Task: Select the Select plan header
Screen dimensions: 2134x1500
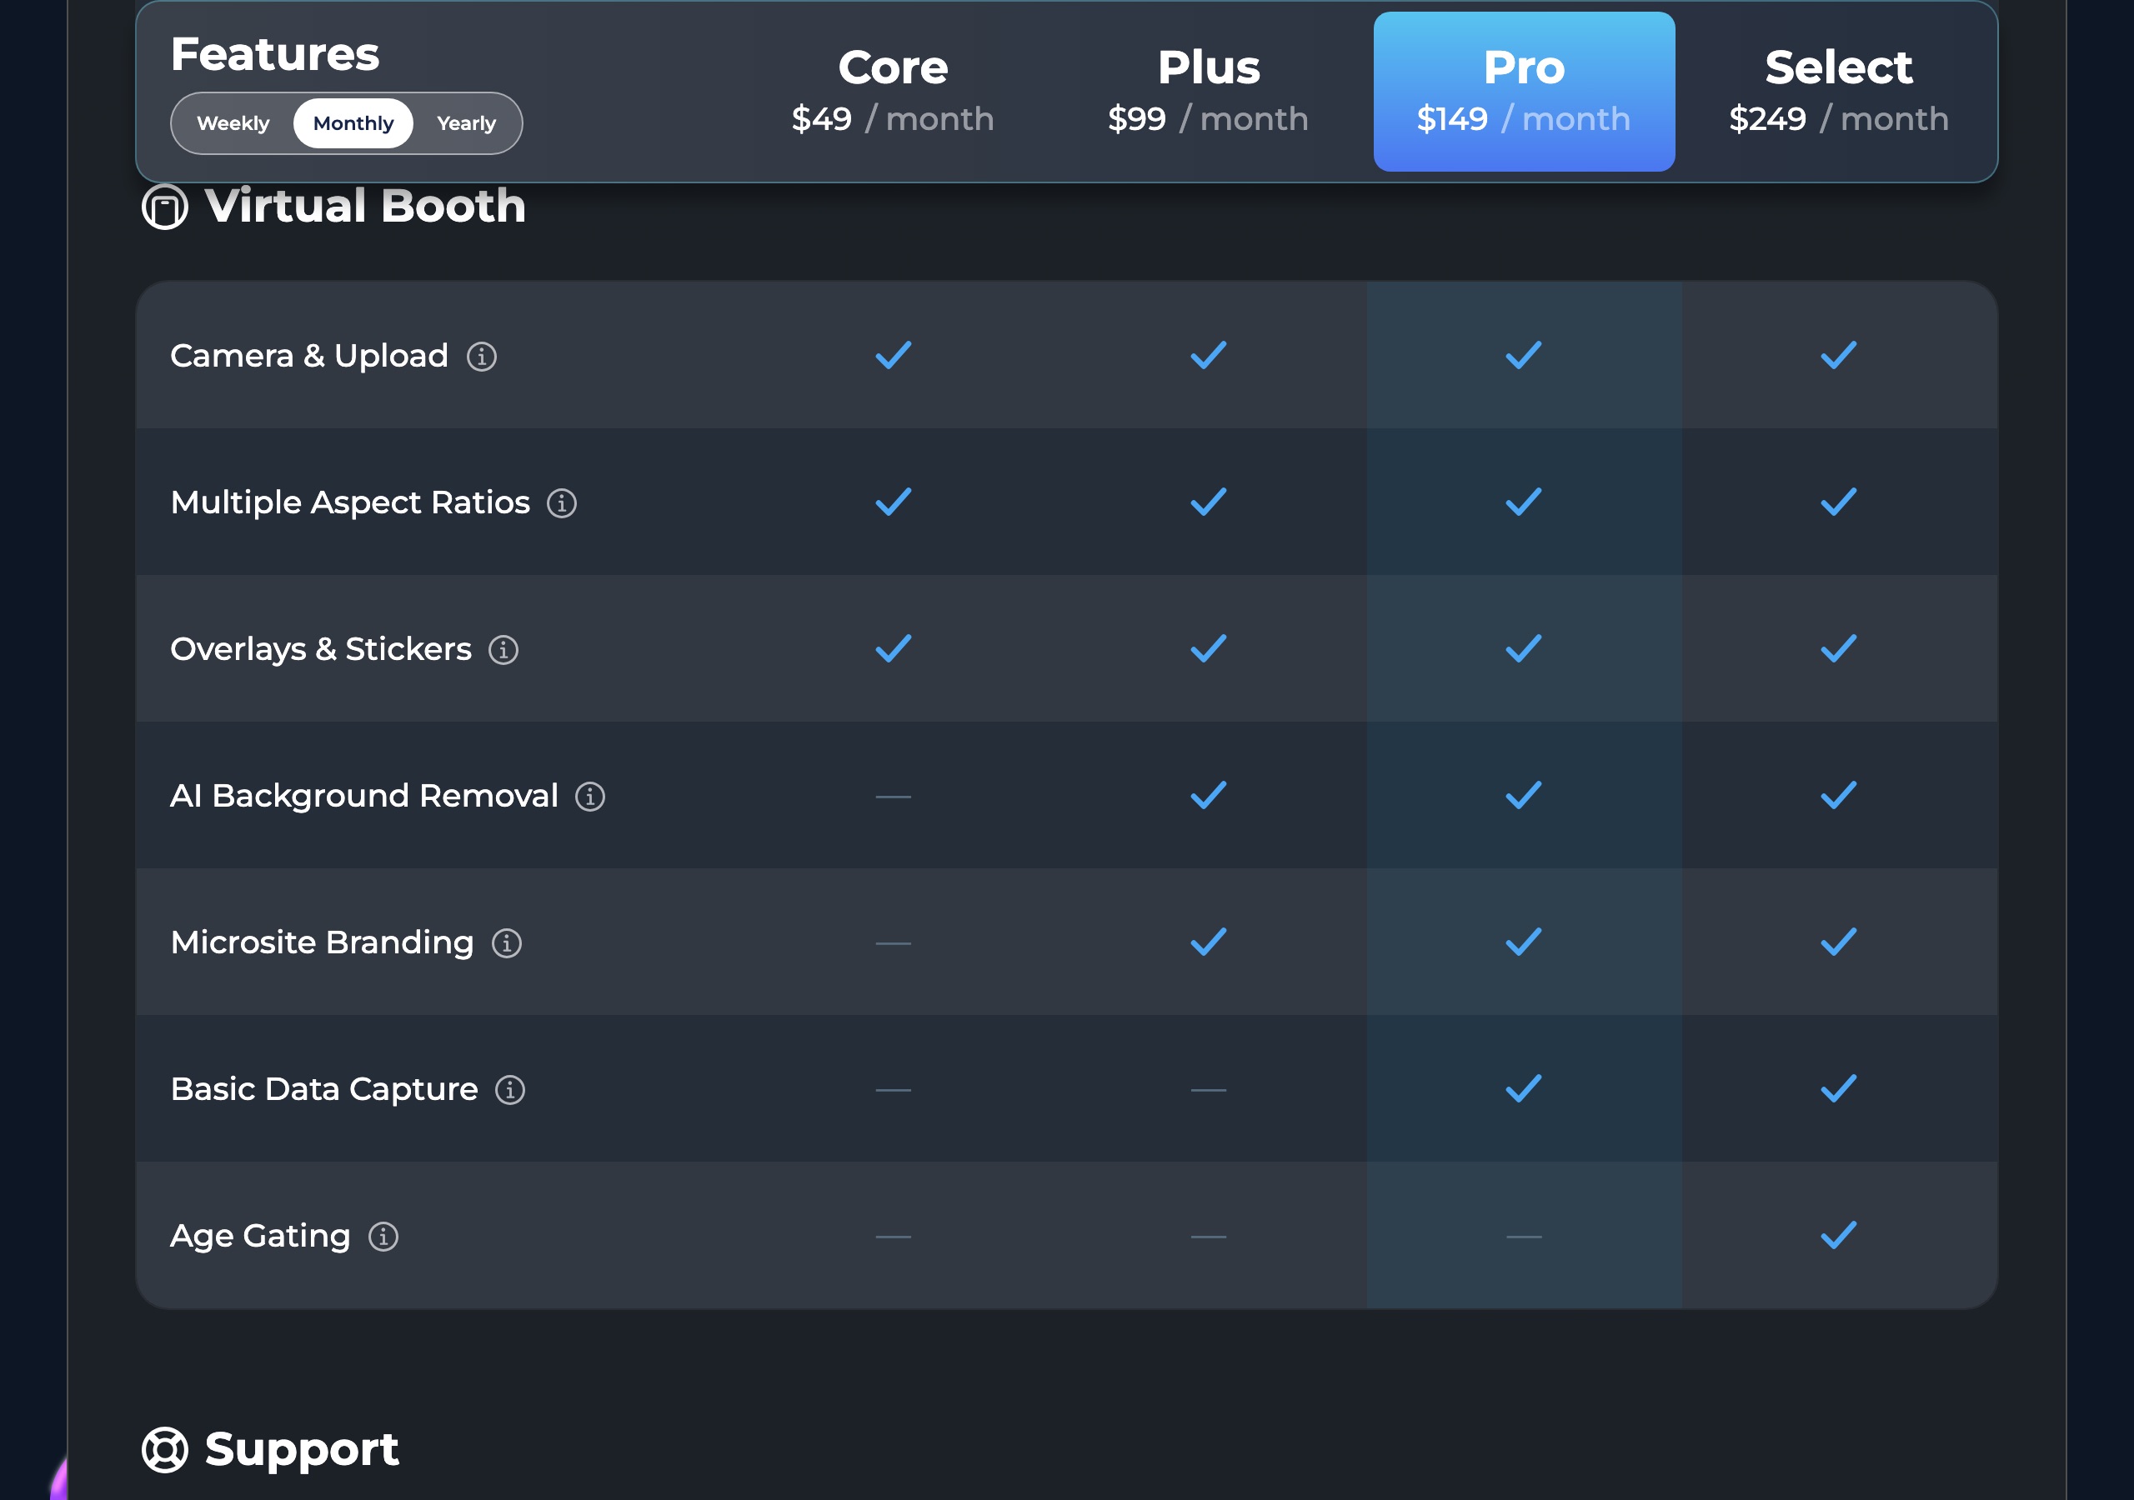Action: coord(1838,91)
